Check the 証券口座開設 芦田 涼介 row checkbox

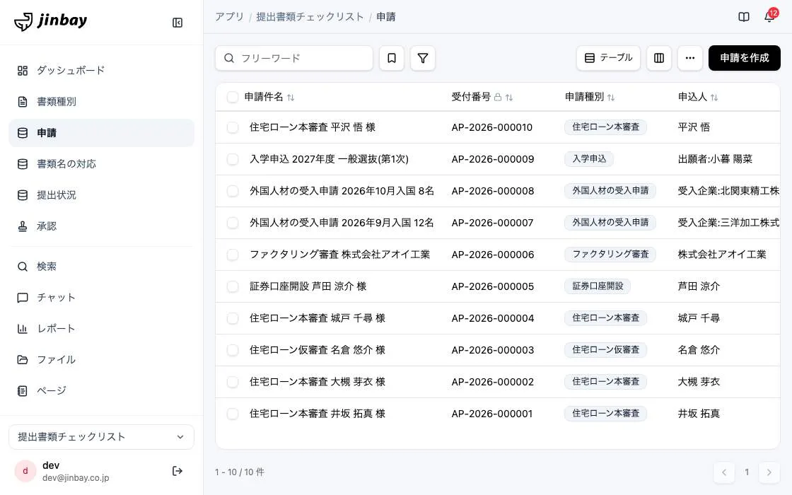click(233, 286)
